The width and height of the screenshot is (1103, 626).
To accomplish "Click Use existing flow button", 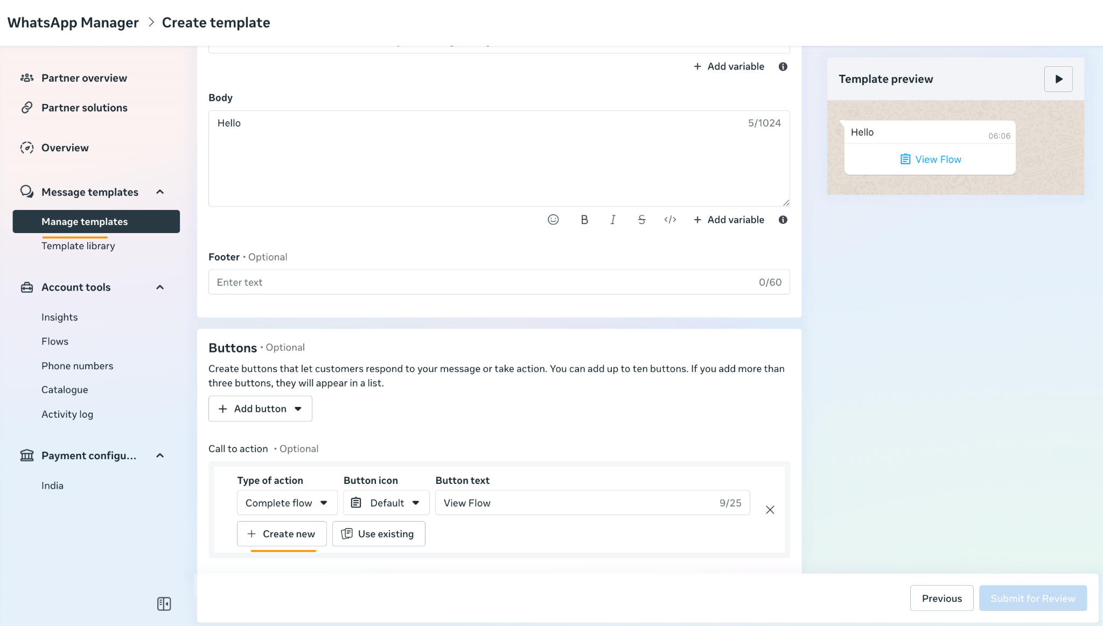I will click(379, 534).
